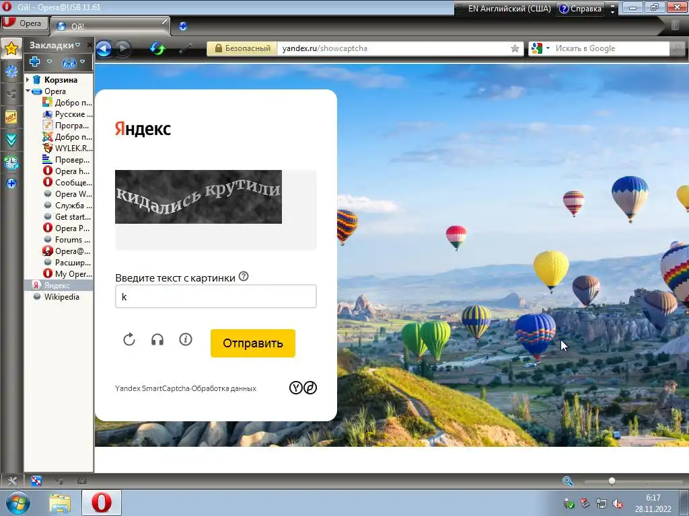689x516 pixels.
Task: Go forward with the Forward arrow
Action: click(x=123, y=48)
